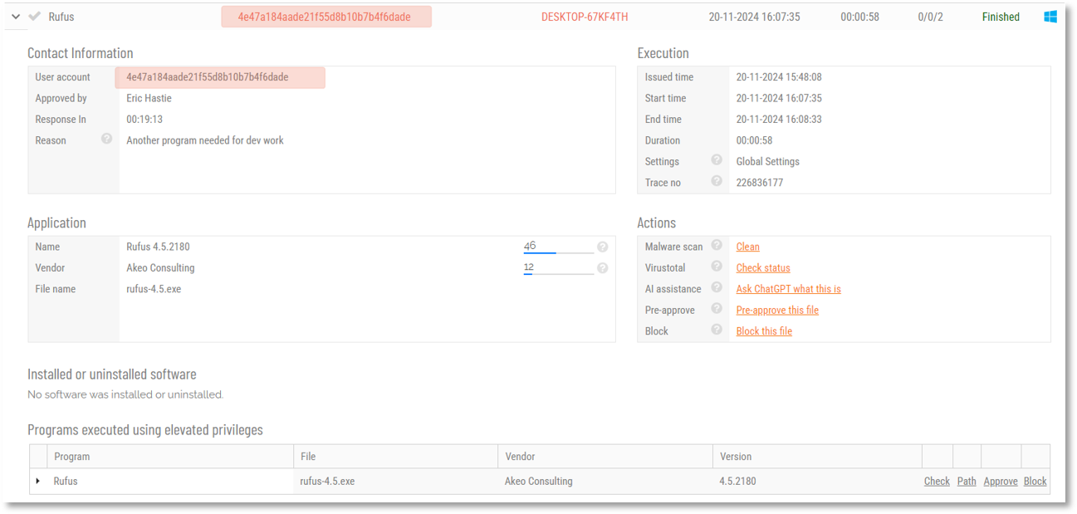Click Ask ChatGPT what this is

pos(788,289)
